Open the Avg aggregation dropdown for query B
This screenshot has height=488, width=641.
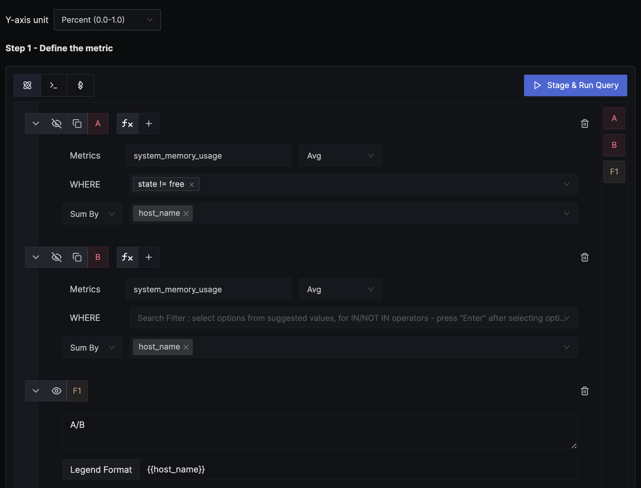coord(340,289)
